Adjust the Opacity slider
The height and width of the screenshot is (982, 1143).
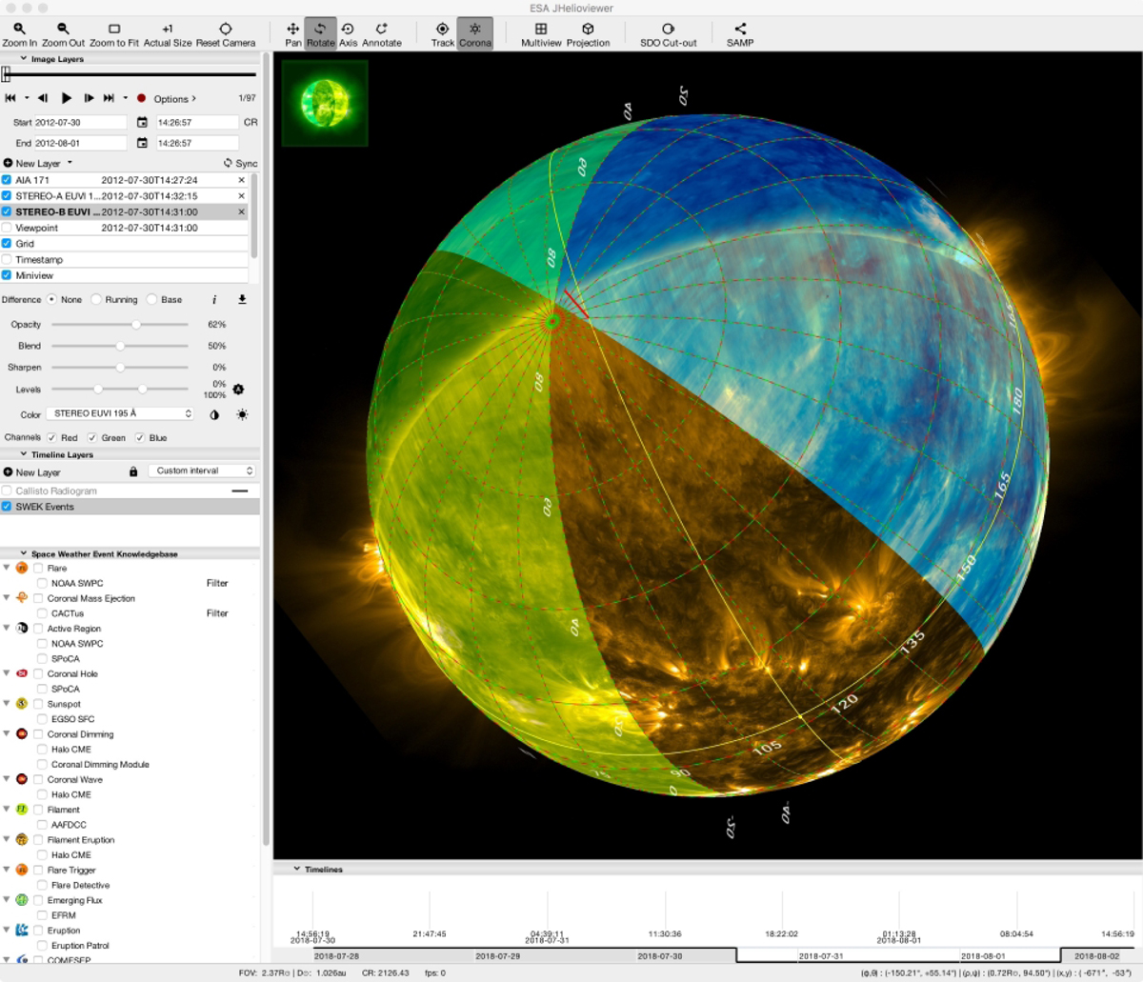pos(136,325)
